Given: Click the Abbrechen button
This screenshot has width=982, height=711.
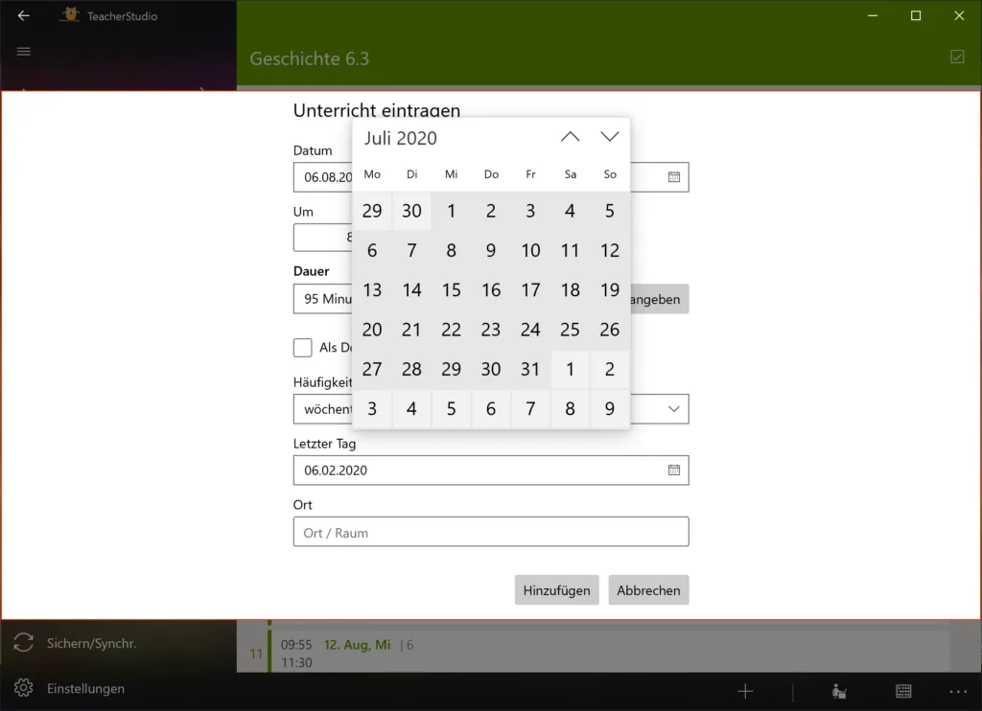Looking at the screenshot, I should click(648, 590).
